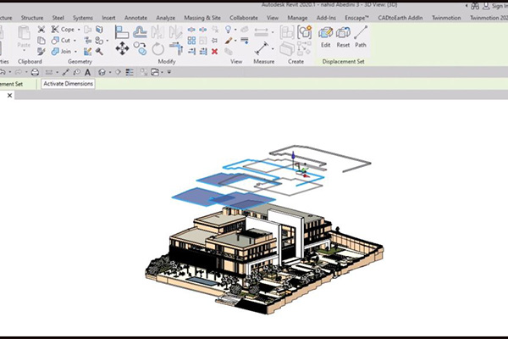Expand the Cut geometry dropdown arrow

(75, 41)
